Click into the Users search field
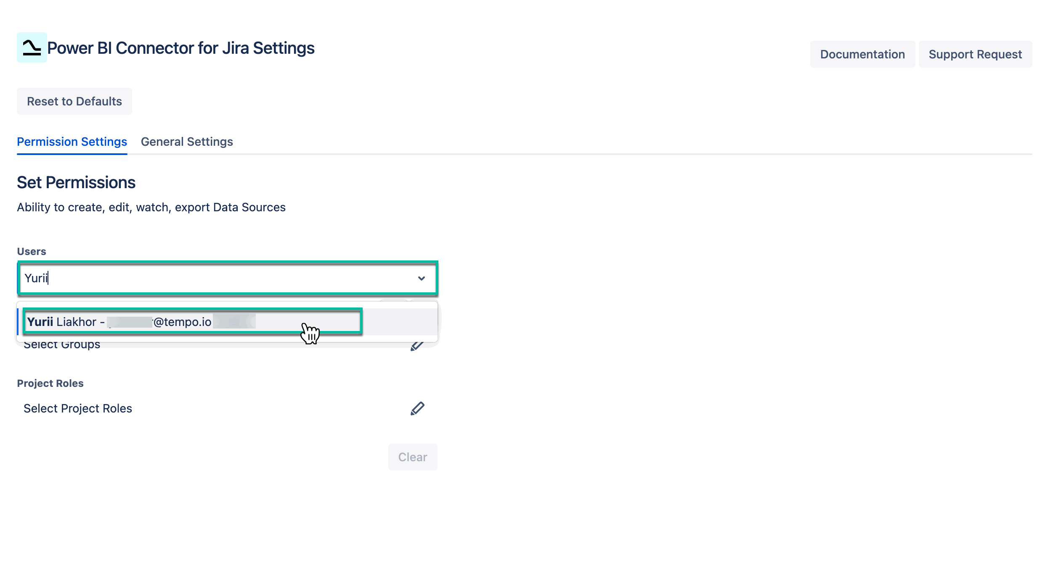This screenshot has width=1040, height=578. (210, 278)
